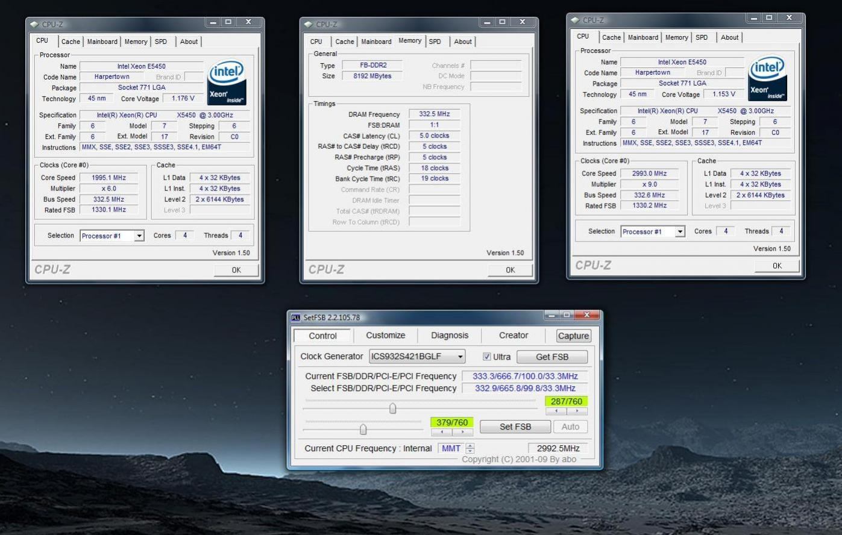Image resolution: width=842 pixels, height=535 pixels.
Task: Open SPD tab in middle CPU-Z window
Action: tap(435, 42)
